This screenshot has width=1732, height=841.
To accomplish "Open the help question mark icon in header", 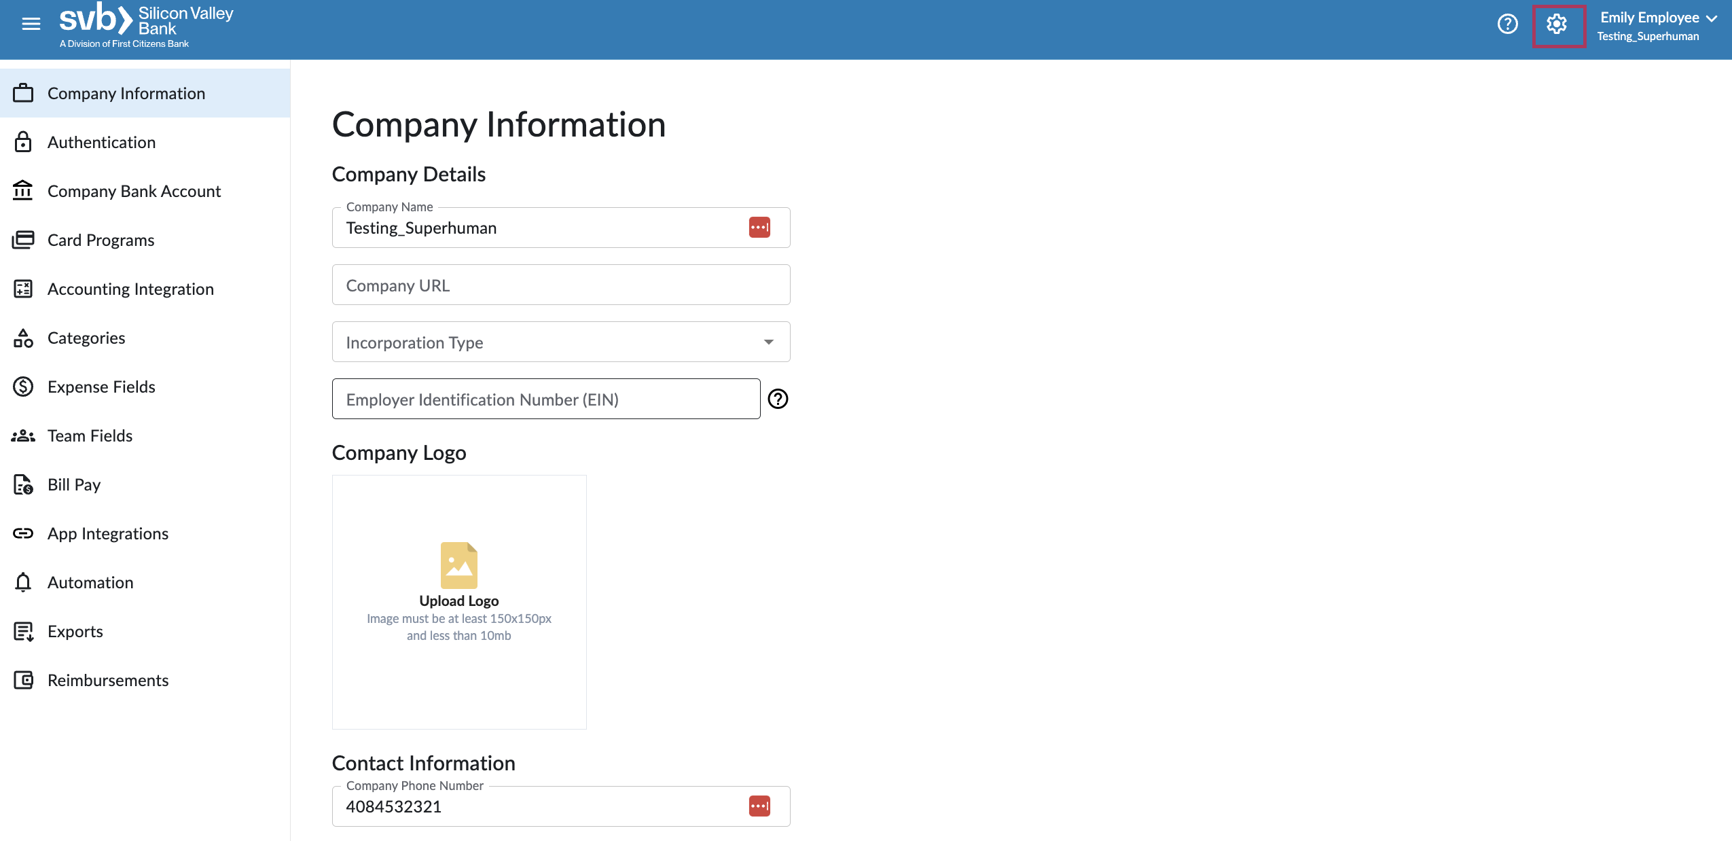I will pyautogui.click(x=1507, y=24).
